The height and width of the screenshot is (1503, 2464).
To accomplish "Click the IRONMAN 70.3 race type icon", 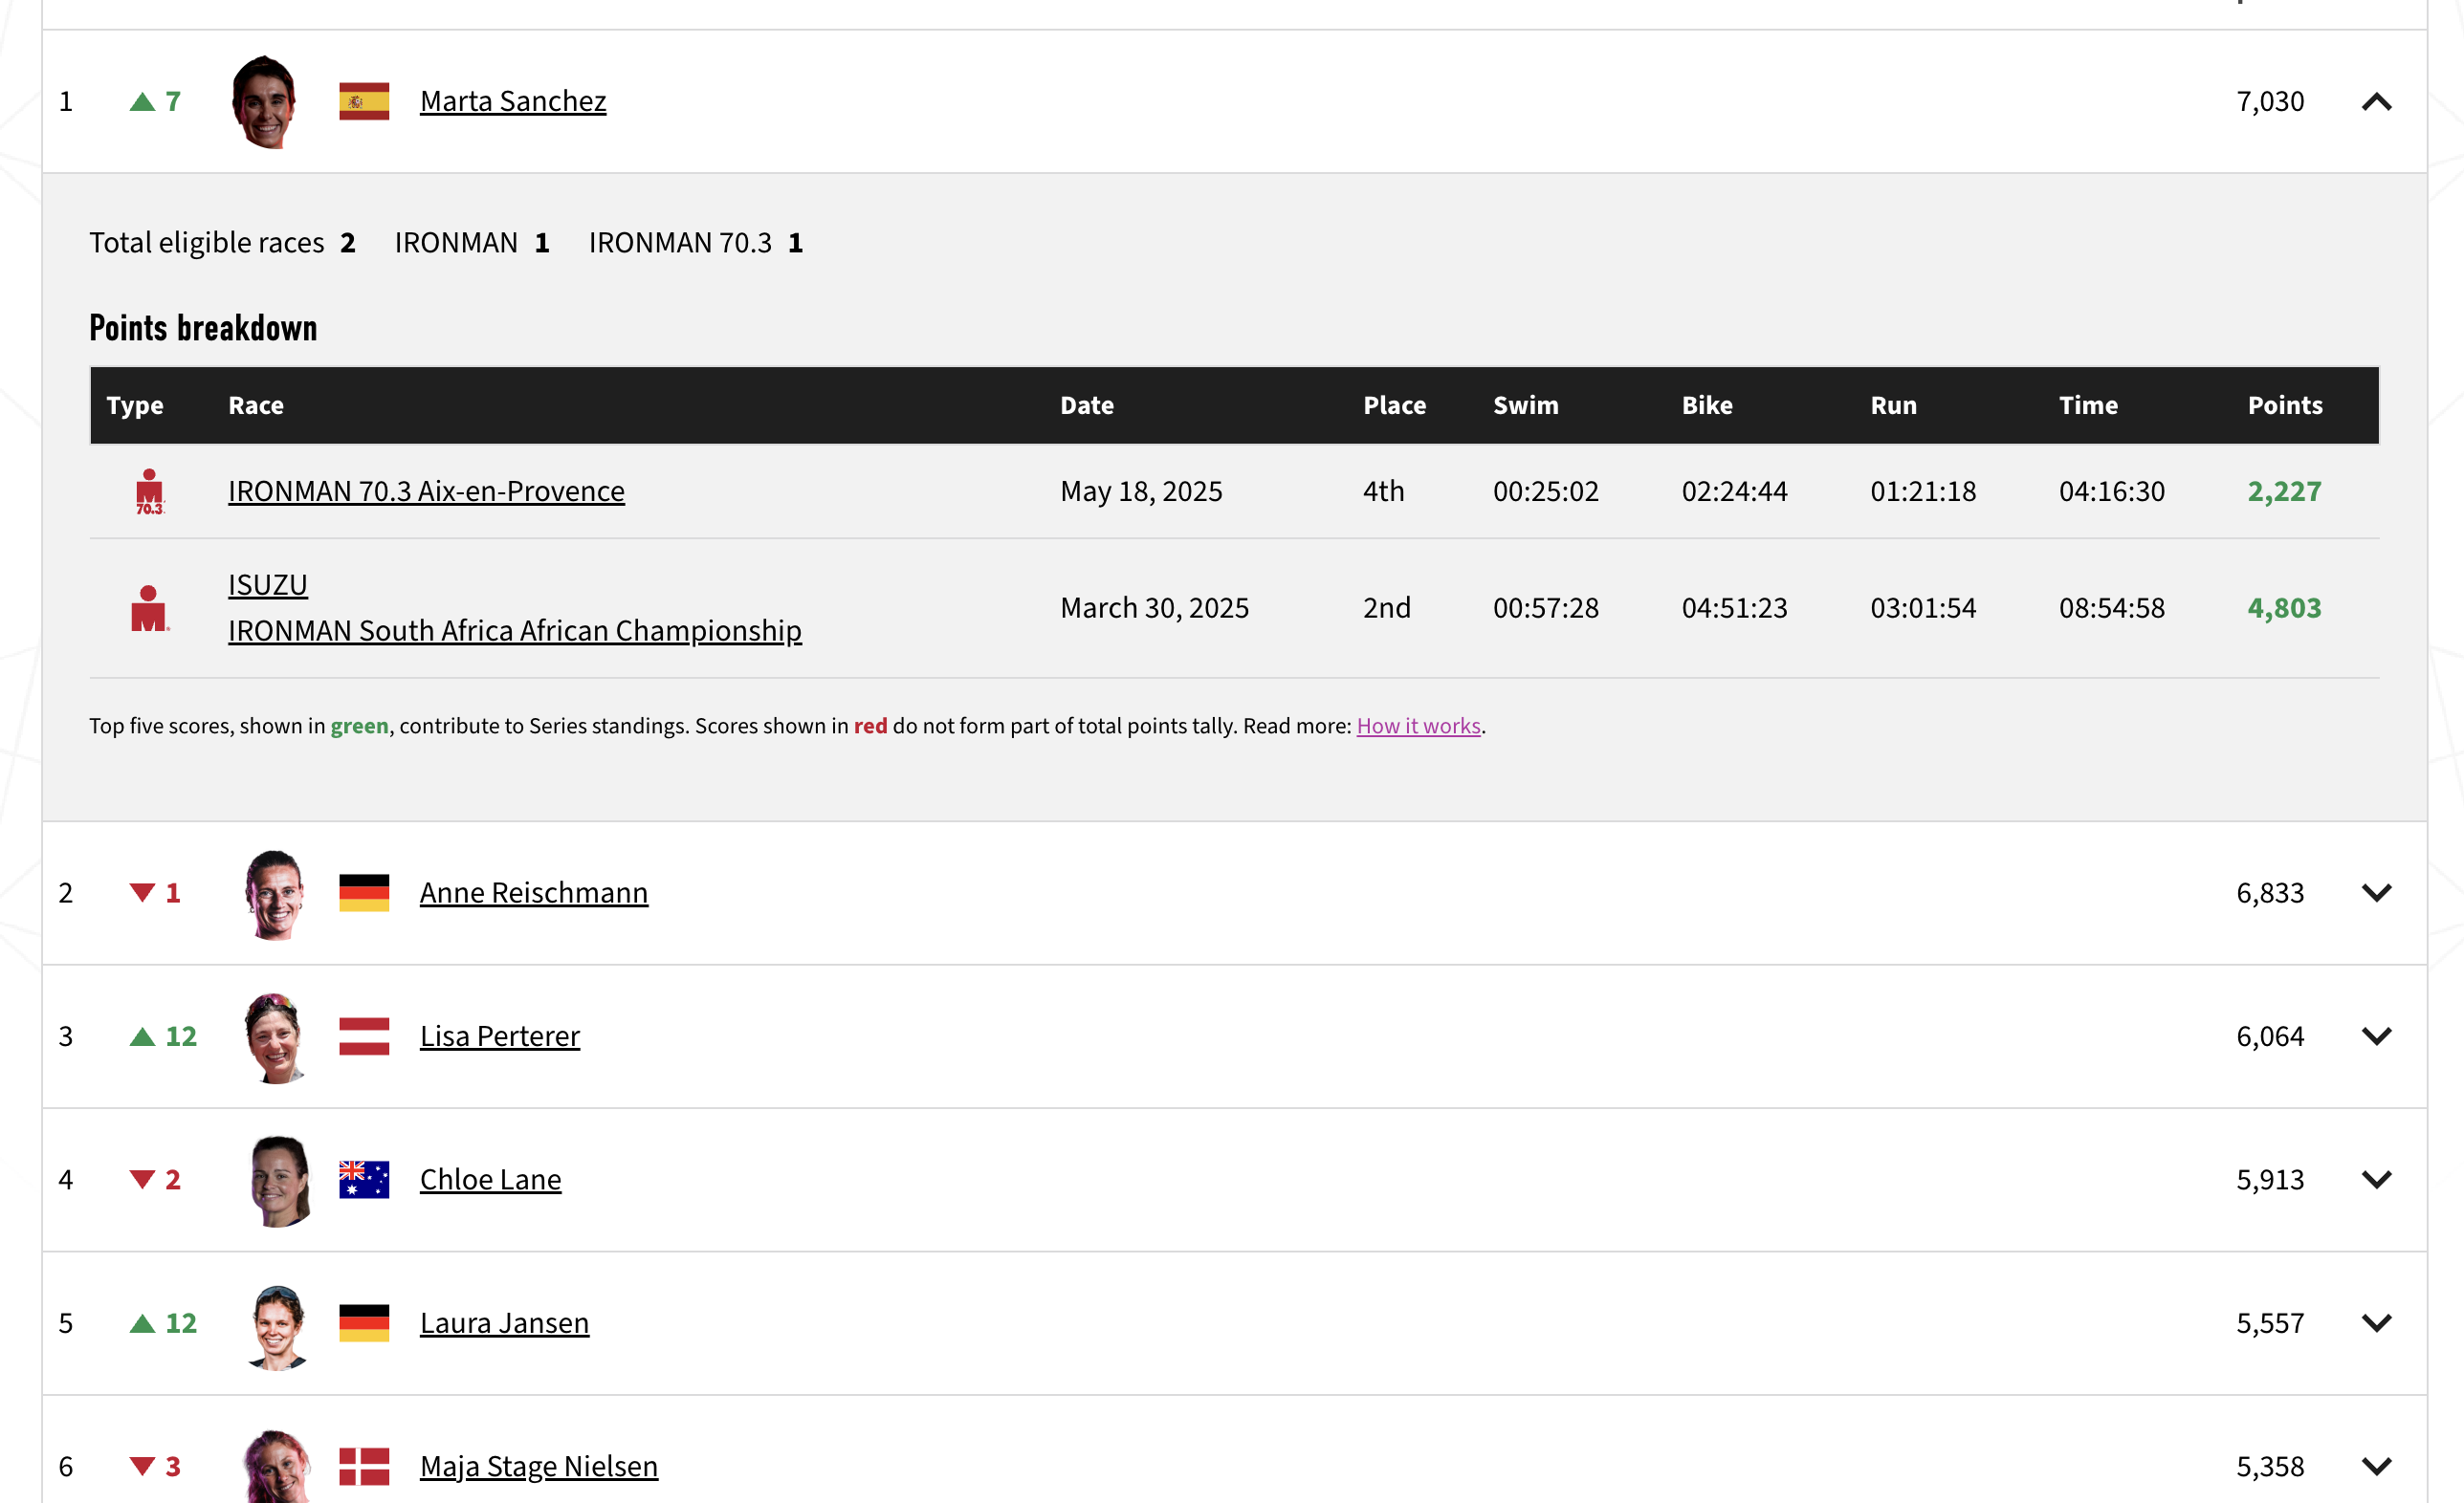I will [x=149, y=491].
